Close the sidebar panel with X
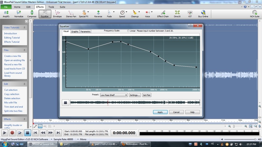This screenshot has height=147, width=262. tap(27, 21)
